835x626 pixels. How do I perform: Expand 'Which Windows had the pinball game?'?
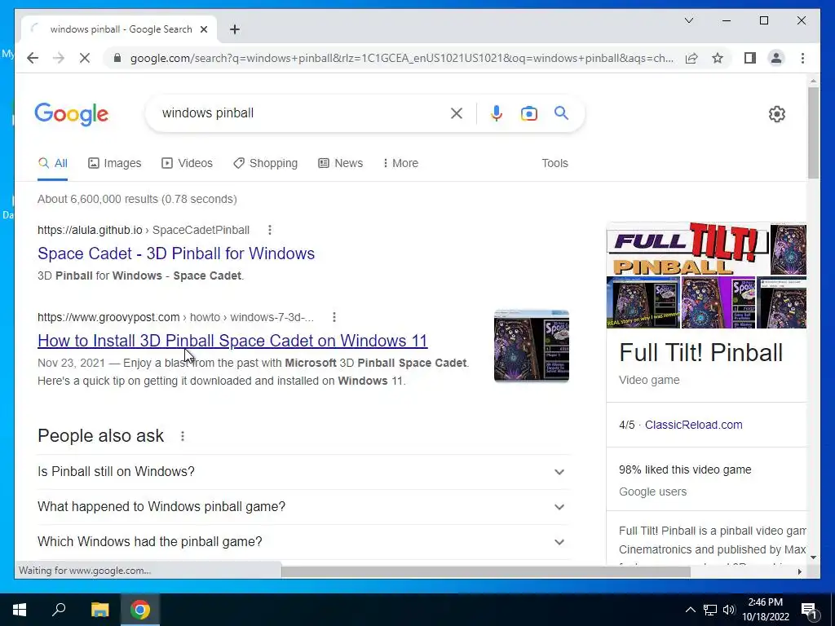pos(302,542)
